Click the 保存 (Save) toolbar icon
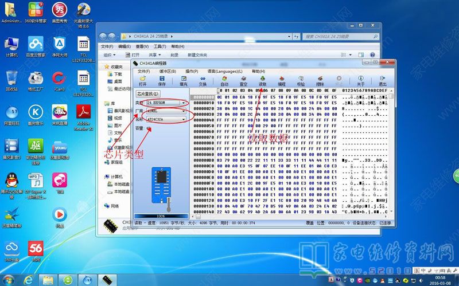459x286 pixels. click(x=162, y=80)
